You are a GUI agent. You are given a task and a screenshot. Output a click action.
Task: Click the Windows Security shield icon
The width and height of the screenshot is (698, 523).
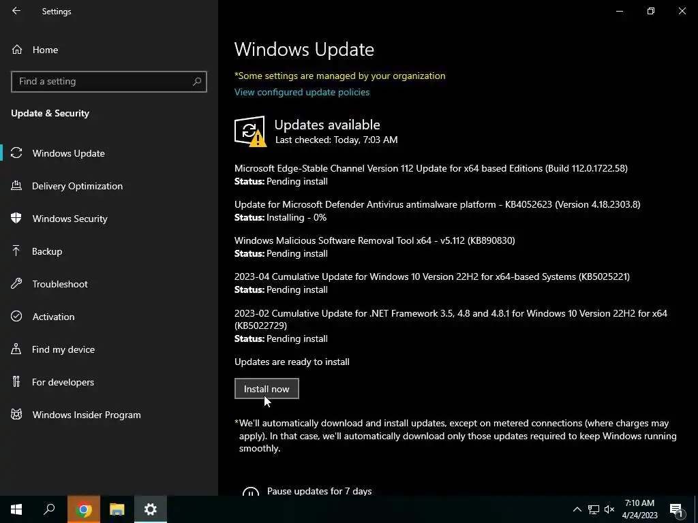(16, 218)
